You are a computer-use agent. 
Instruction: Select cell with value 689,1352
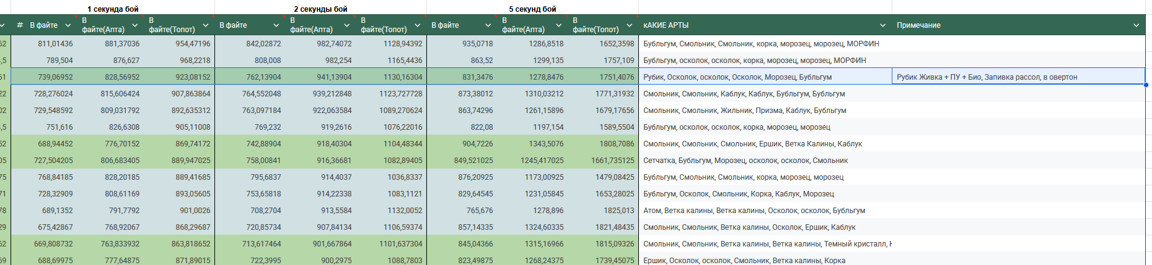pos(44,211)
